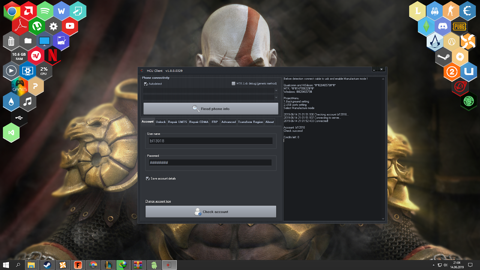Open Assassin's Creed hexagon shortcut
This screenshot has width=480, height=270.
click(435, 41)
